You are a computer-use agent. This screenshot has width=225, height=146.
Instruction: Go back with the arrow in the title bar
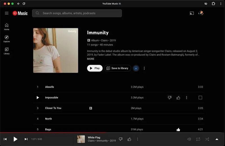pos(18,4)
